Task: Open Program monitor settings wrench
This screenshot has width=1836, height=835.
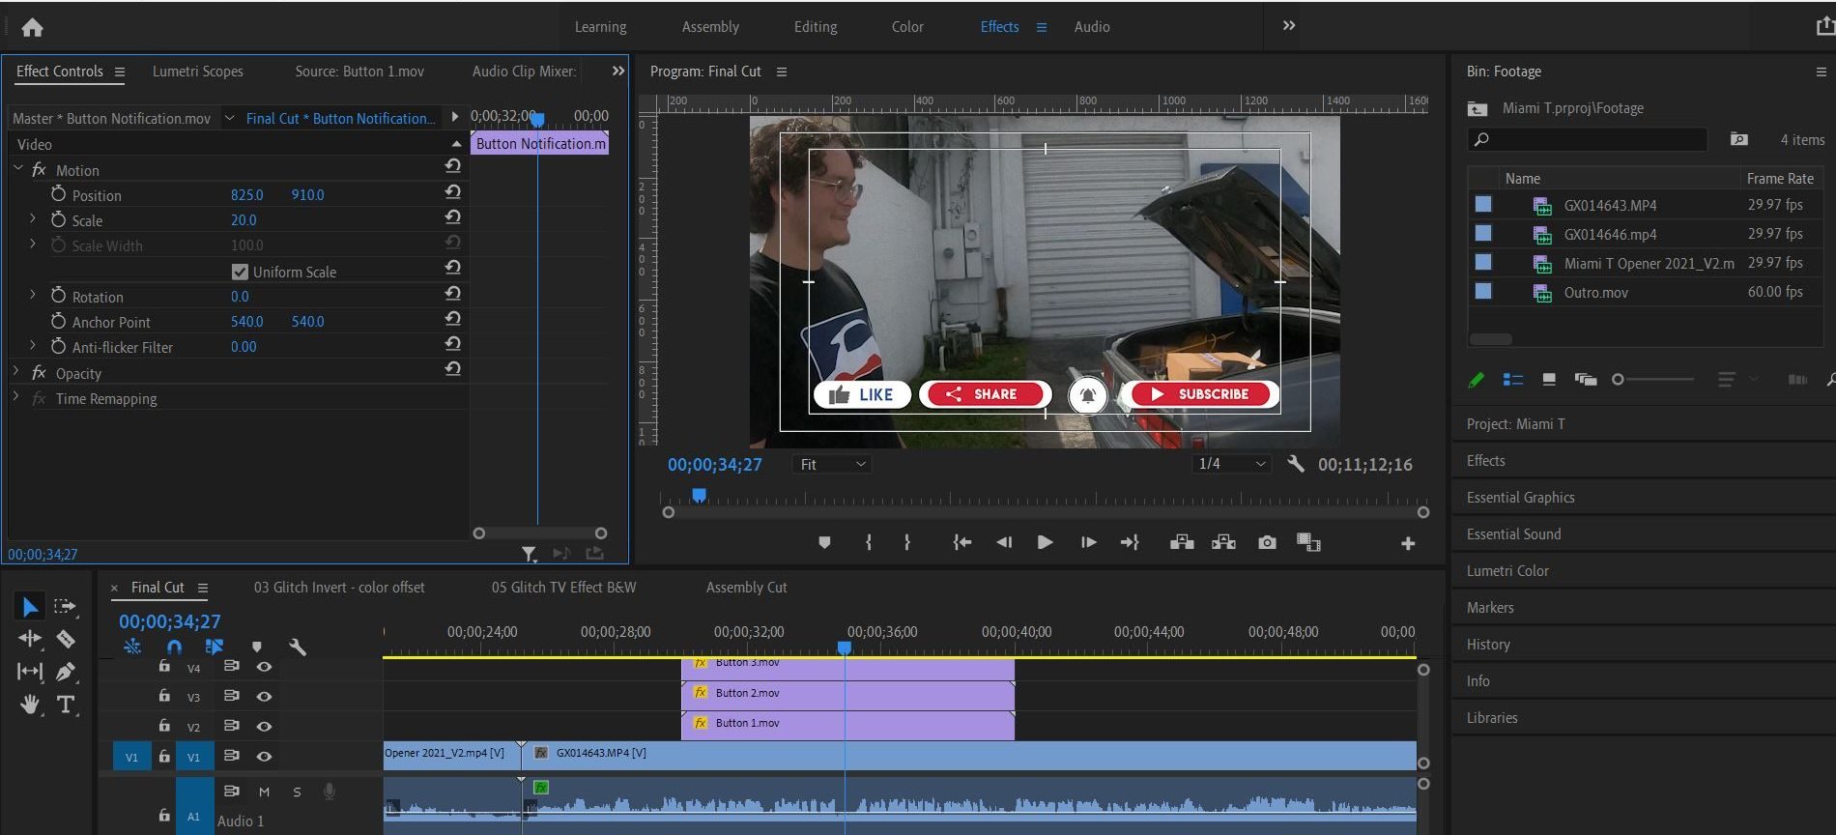Action: [1296, 464]
